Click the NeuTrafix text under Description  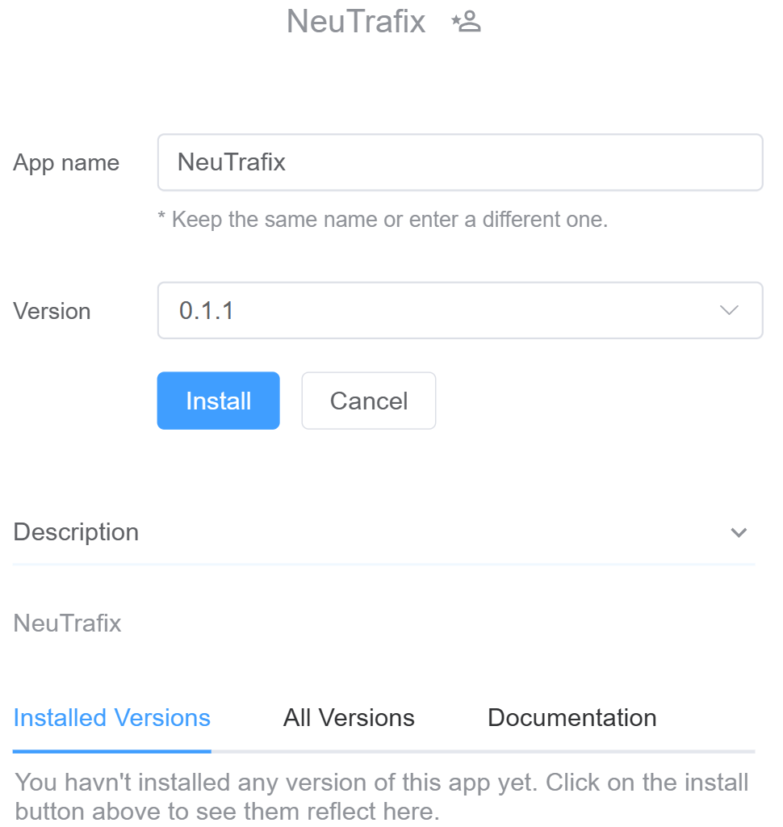pos(68,623)
